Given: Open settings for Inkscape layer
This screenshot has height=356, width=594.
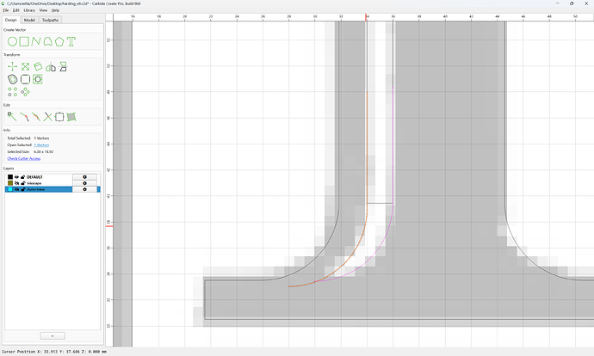Looking at the screenshot, I should (84, 183).
